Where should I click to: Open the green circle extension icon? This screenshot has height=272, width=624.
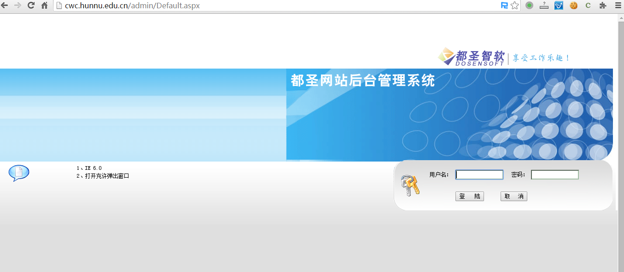(530, 6)
